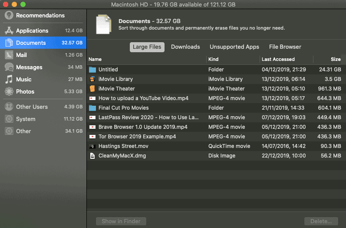This screenshot has height=228, width=346.
Task: Open the File Browser tab
Action: tap(285, 47)
